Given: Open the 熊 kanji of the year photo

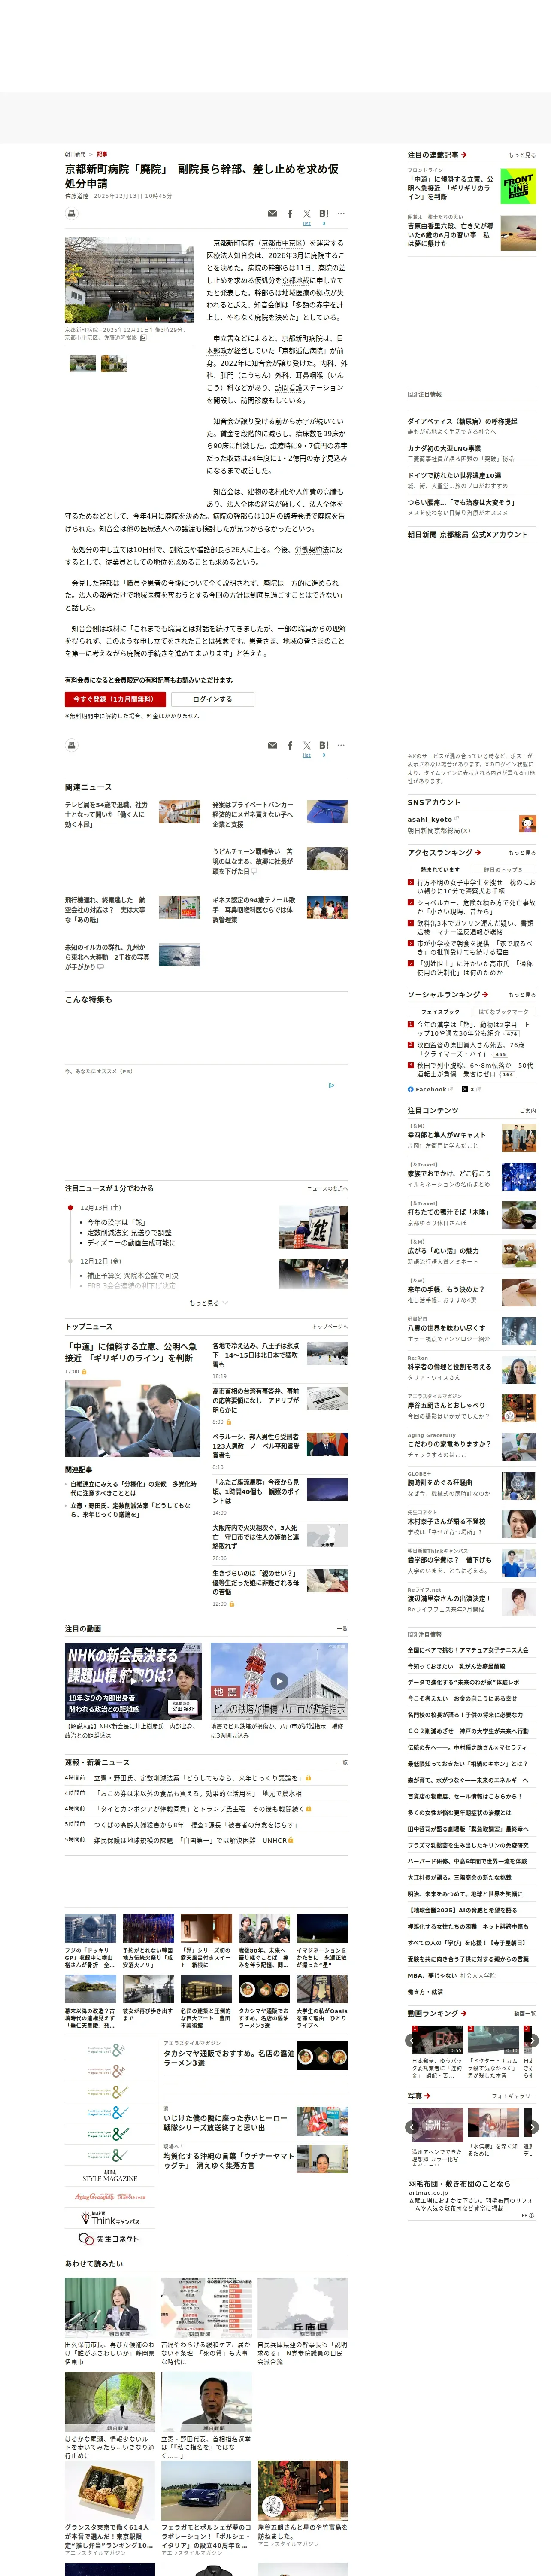Looking at the screenshot, I should pyautogui.click(x=314, y=1227).
